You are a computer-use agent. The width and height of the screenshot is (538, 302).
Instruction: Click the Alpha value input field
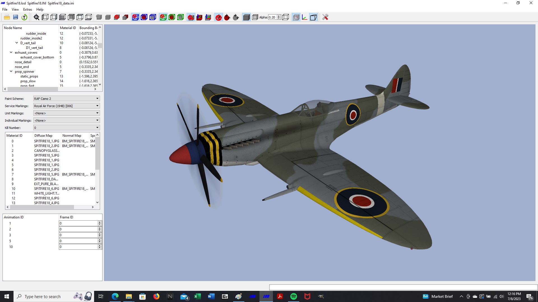tap(272, 17)
